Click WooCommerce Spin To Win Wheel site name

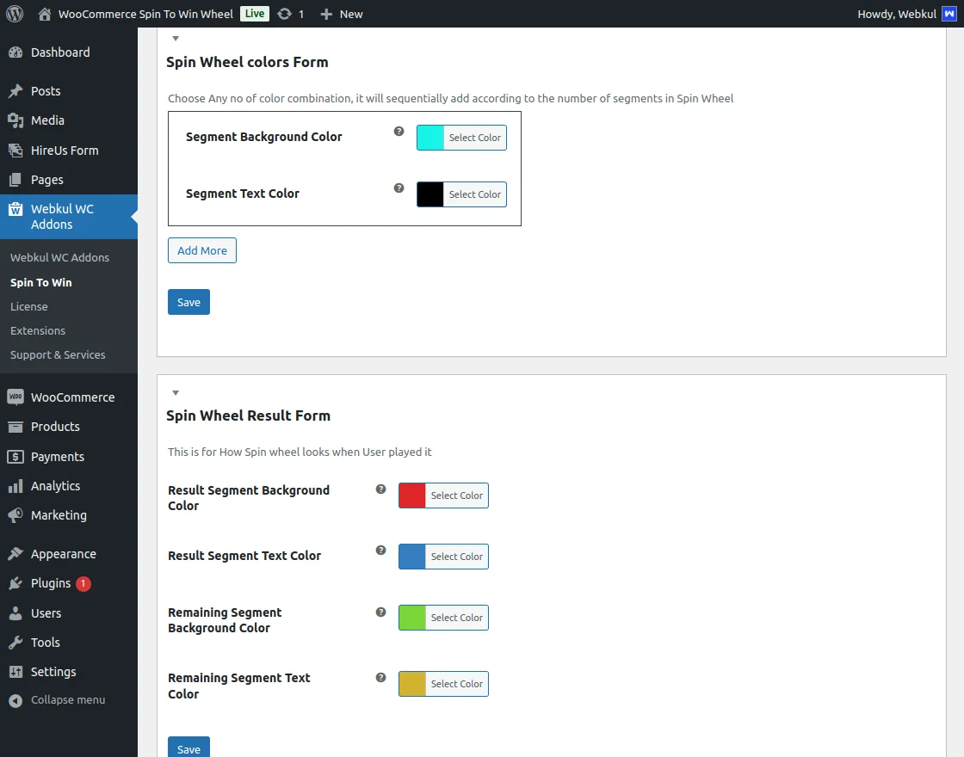coord(145,14)
